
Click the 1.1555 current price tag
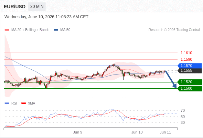click(190, 71)
